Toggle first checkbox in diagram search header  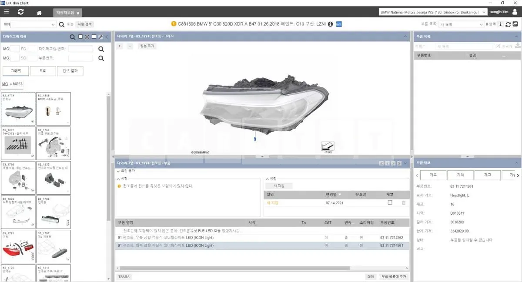tap(80, 37)
